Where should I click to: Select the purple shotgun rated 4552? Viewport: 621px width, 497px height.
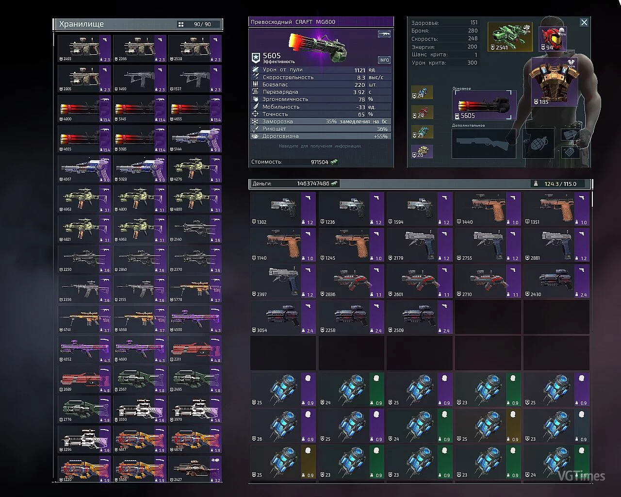coord(84,349)
